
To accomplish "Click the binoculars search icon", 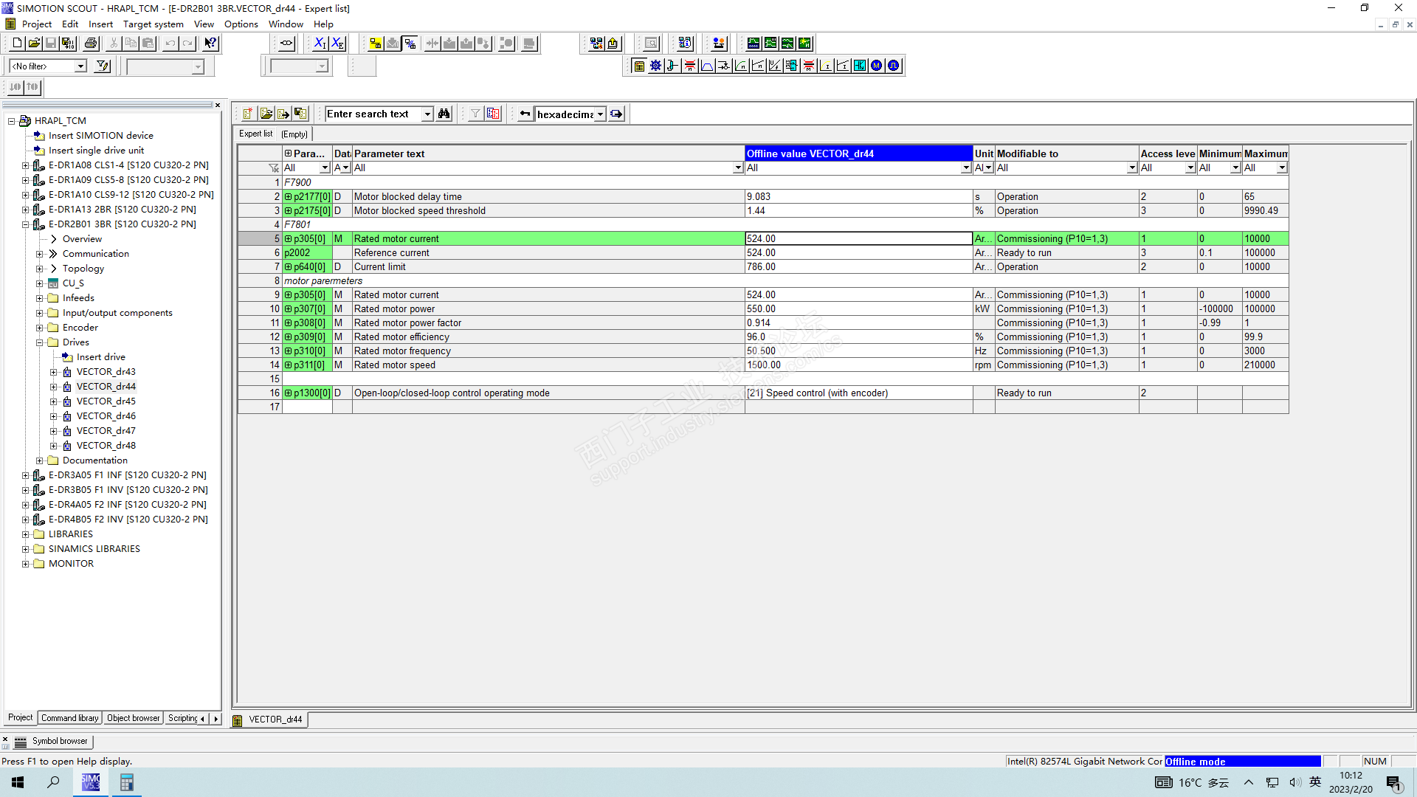I will 444,114.
